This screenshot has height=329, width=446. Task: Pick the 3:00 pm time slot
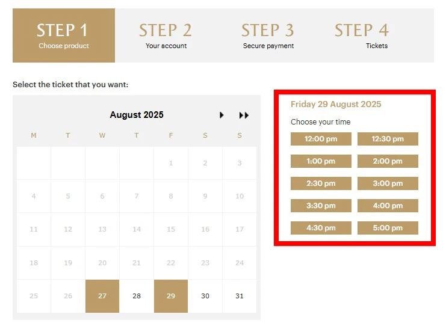[388, 183]
